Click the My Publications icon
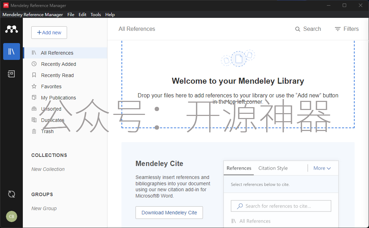The height and width of the screenshot is (228, 369). (x=34, y=97)
